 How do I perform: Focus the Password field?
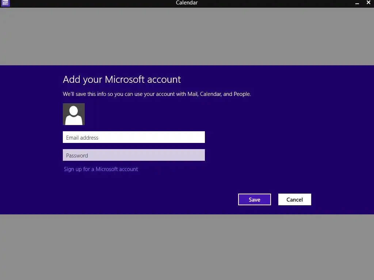pyautogui.click(x=134, y=155)
